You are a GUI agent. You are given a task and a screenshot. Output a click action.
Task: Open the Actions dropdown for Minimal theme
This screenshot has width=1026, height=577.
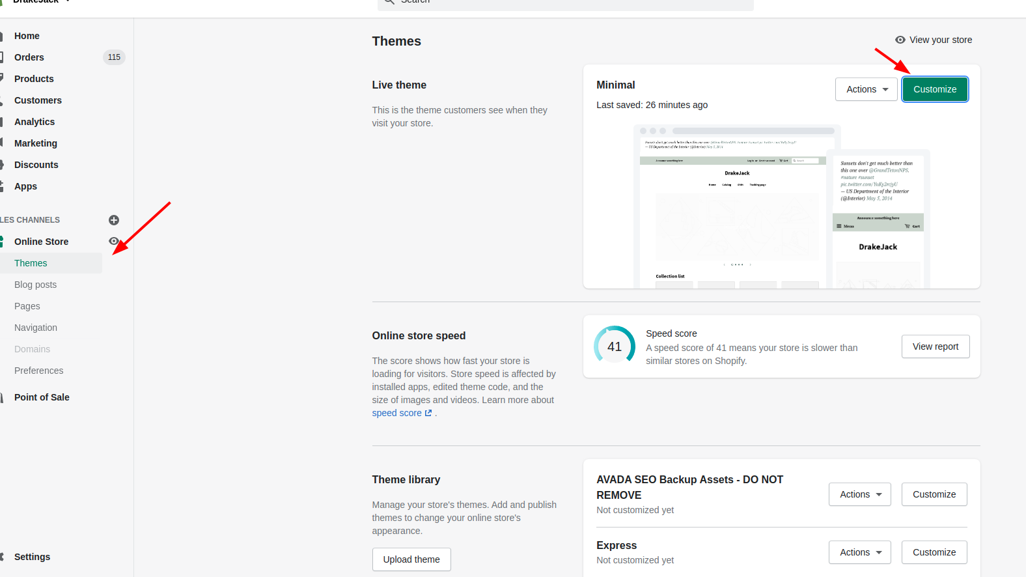click(866, 89)
